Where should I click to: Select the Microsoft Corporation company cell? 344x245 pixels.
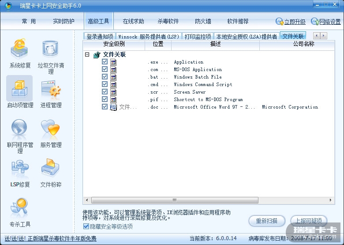coord(290,107)
